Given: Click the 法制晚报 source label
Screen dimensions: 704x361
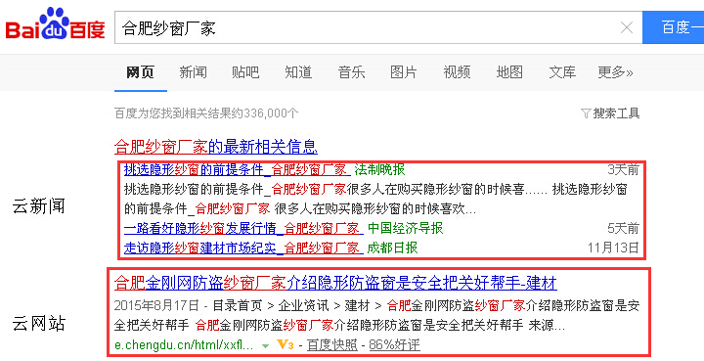Looking at the screenshot, I should [x=379, y=169].
